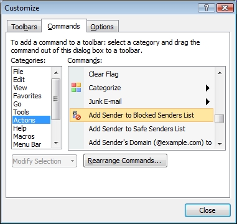The height and width of the screenshot is (224, 237).
Task: Expand the Categorize submenu arrow
Action: [x=208, y=88]
